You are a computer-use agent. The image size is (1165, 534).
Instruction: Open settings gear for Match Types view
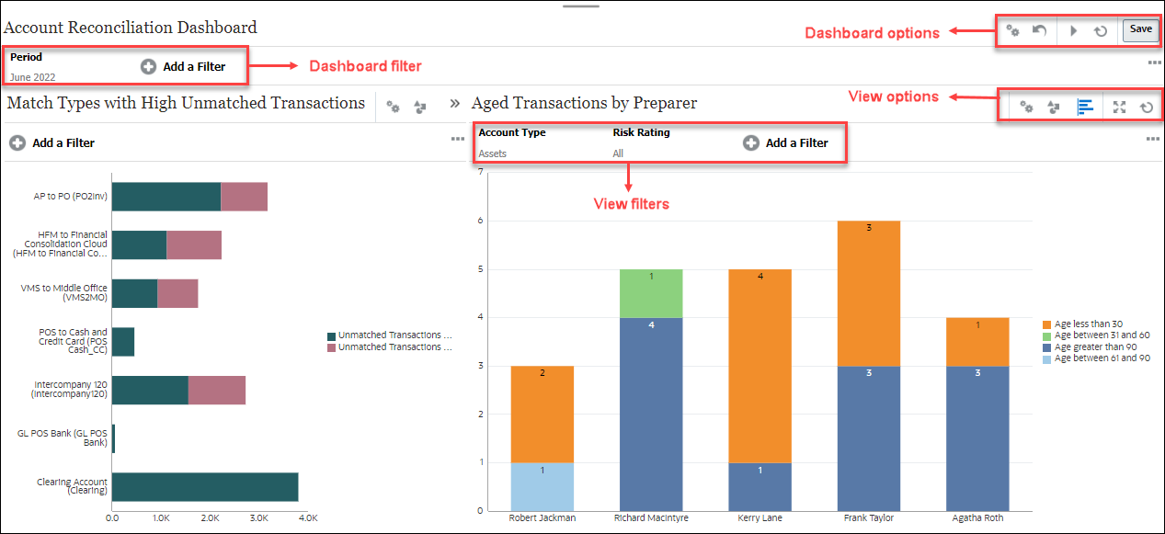[x=394, y=106]
